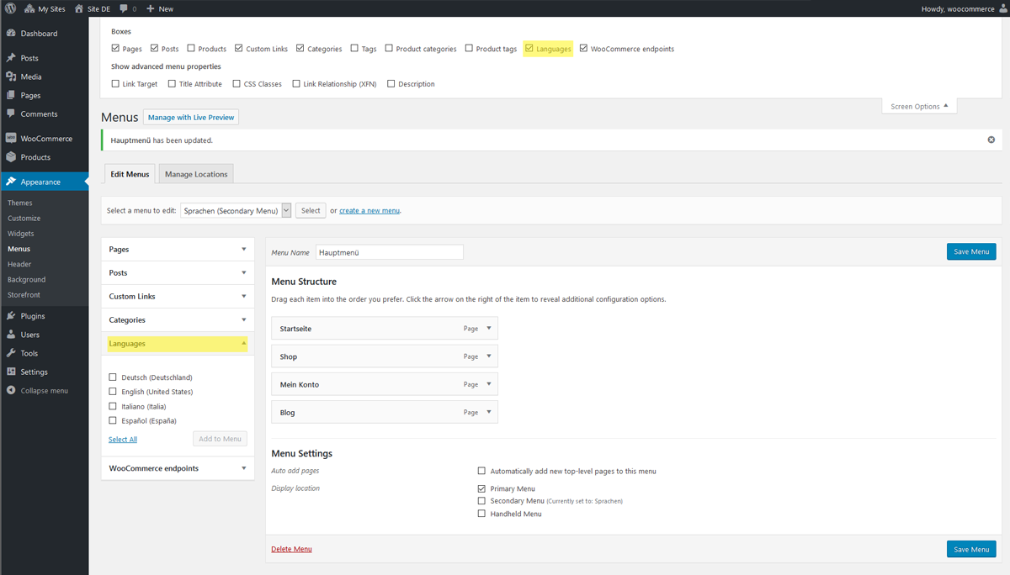Click the WordPress logo icon
Image resolution: width=1010 pixels, height=575 pixels.
pos(11,8)
